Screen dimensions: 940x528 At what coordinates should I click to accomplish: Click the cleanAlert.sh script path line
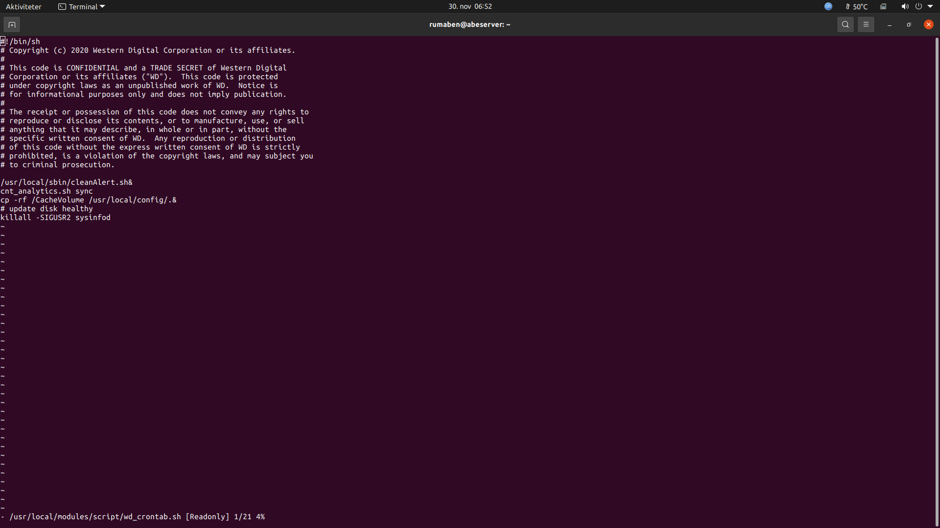point(66,182)
